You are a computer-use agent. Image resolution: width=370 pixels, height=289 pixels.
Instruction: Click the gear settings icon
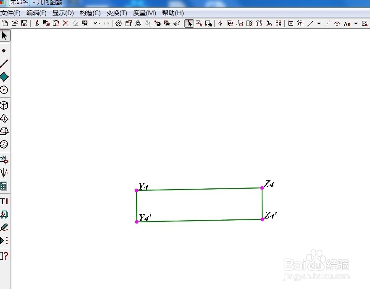(119, 23)
